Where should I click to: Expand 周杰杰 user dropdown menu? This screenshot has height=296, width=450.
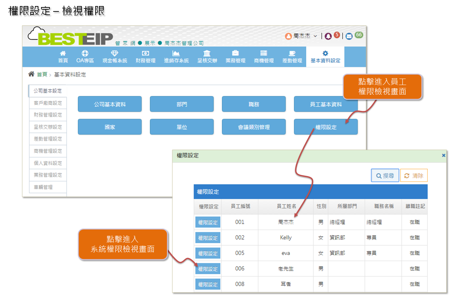(x=302, y=36)
